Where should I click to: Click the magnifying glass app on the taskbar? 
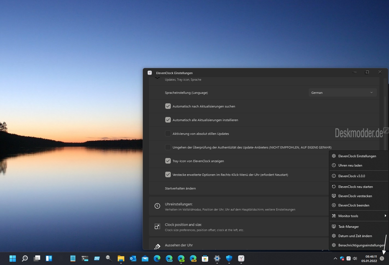[109, 258]
